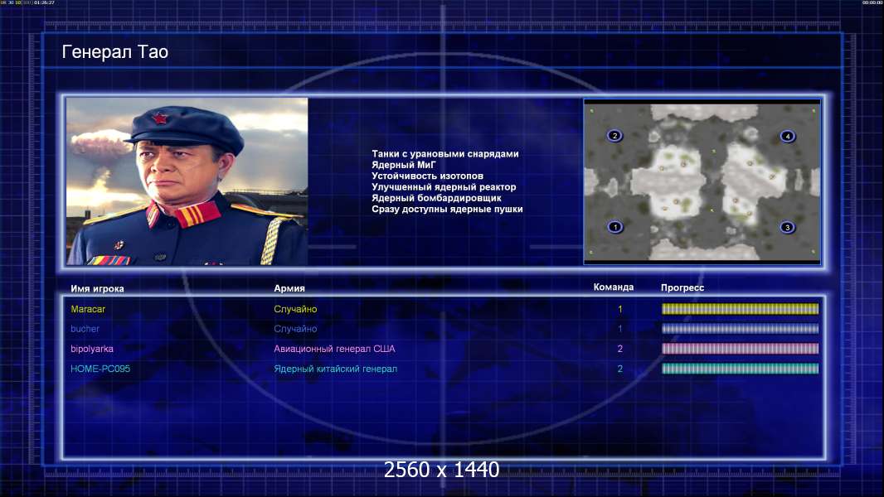884x497 pixels.
Task: Click the bucher blue progress bar
Action: pyautogui.click(x=740, y=329)
